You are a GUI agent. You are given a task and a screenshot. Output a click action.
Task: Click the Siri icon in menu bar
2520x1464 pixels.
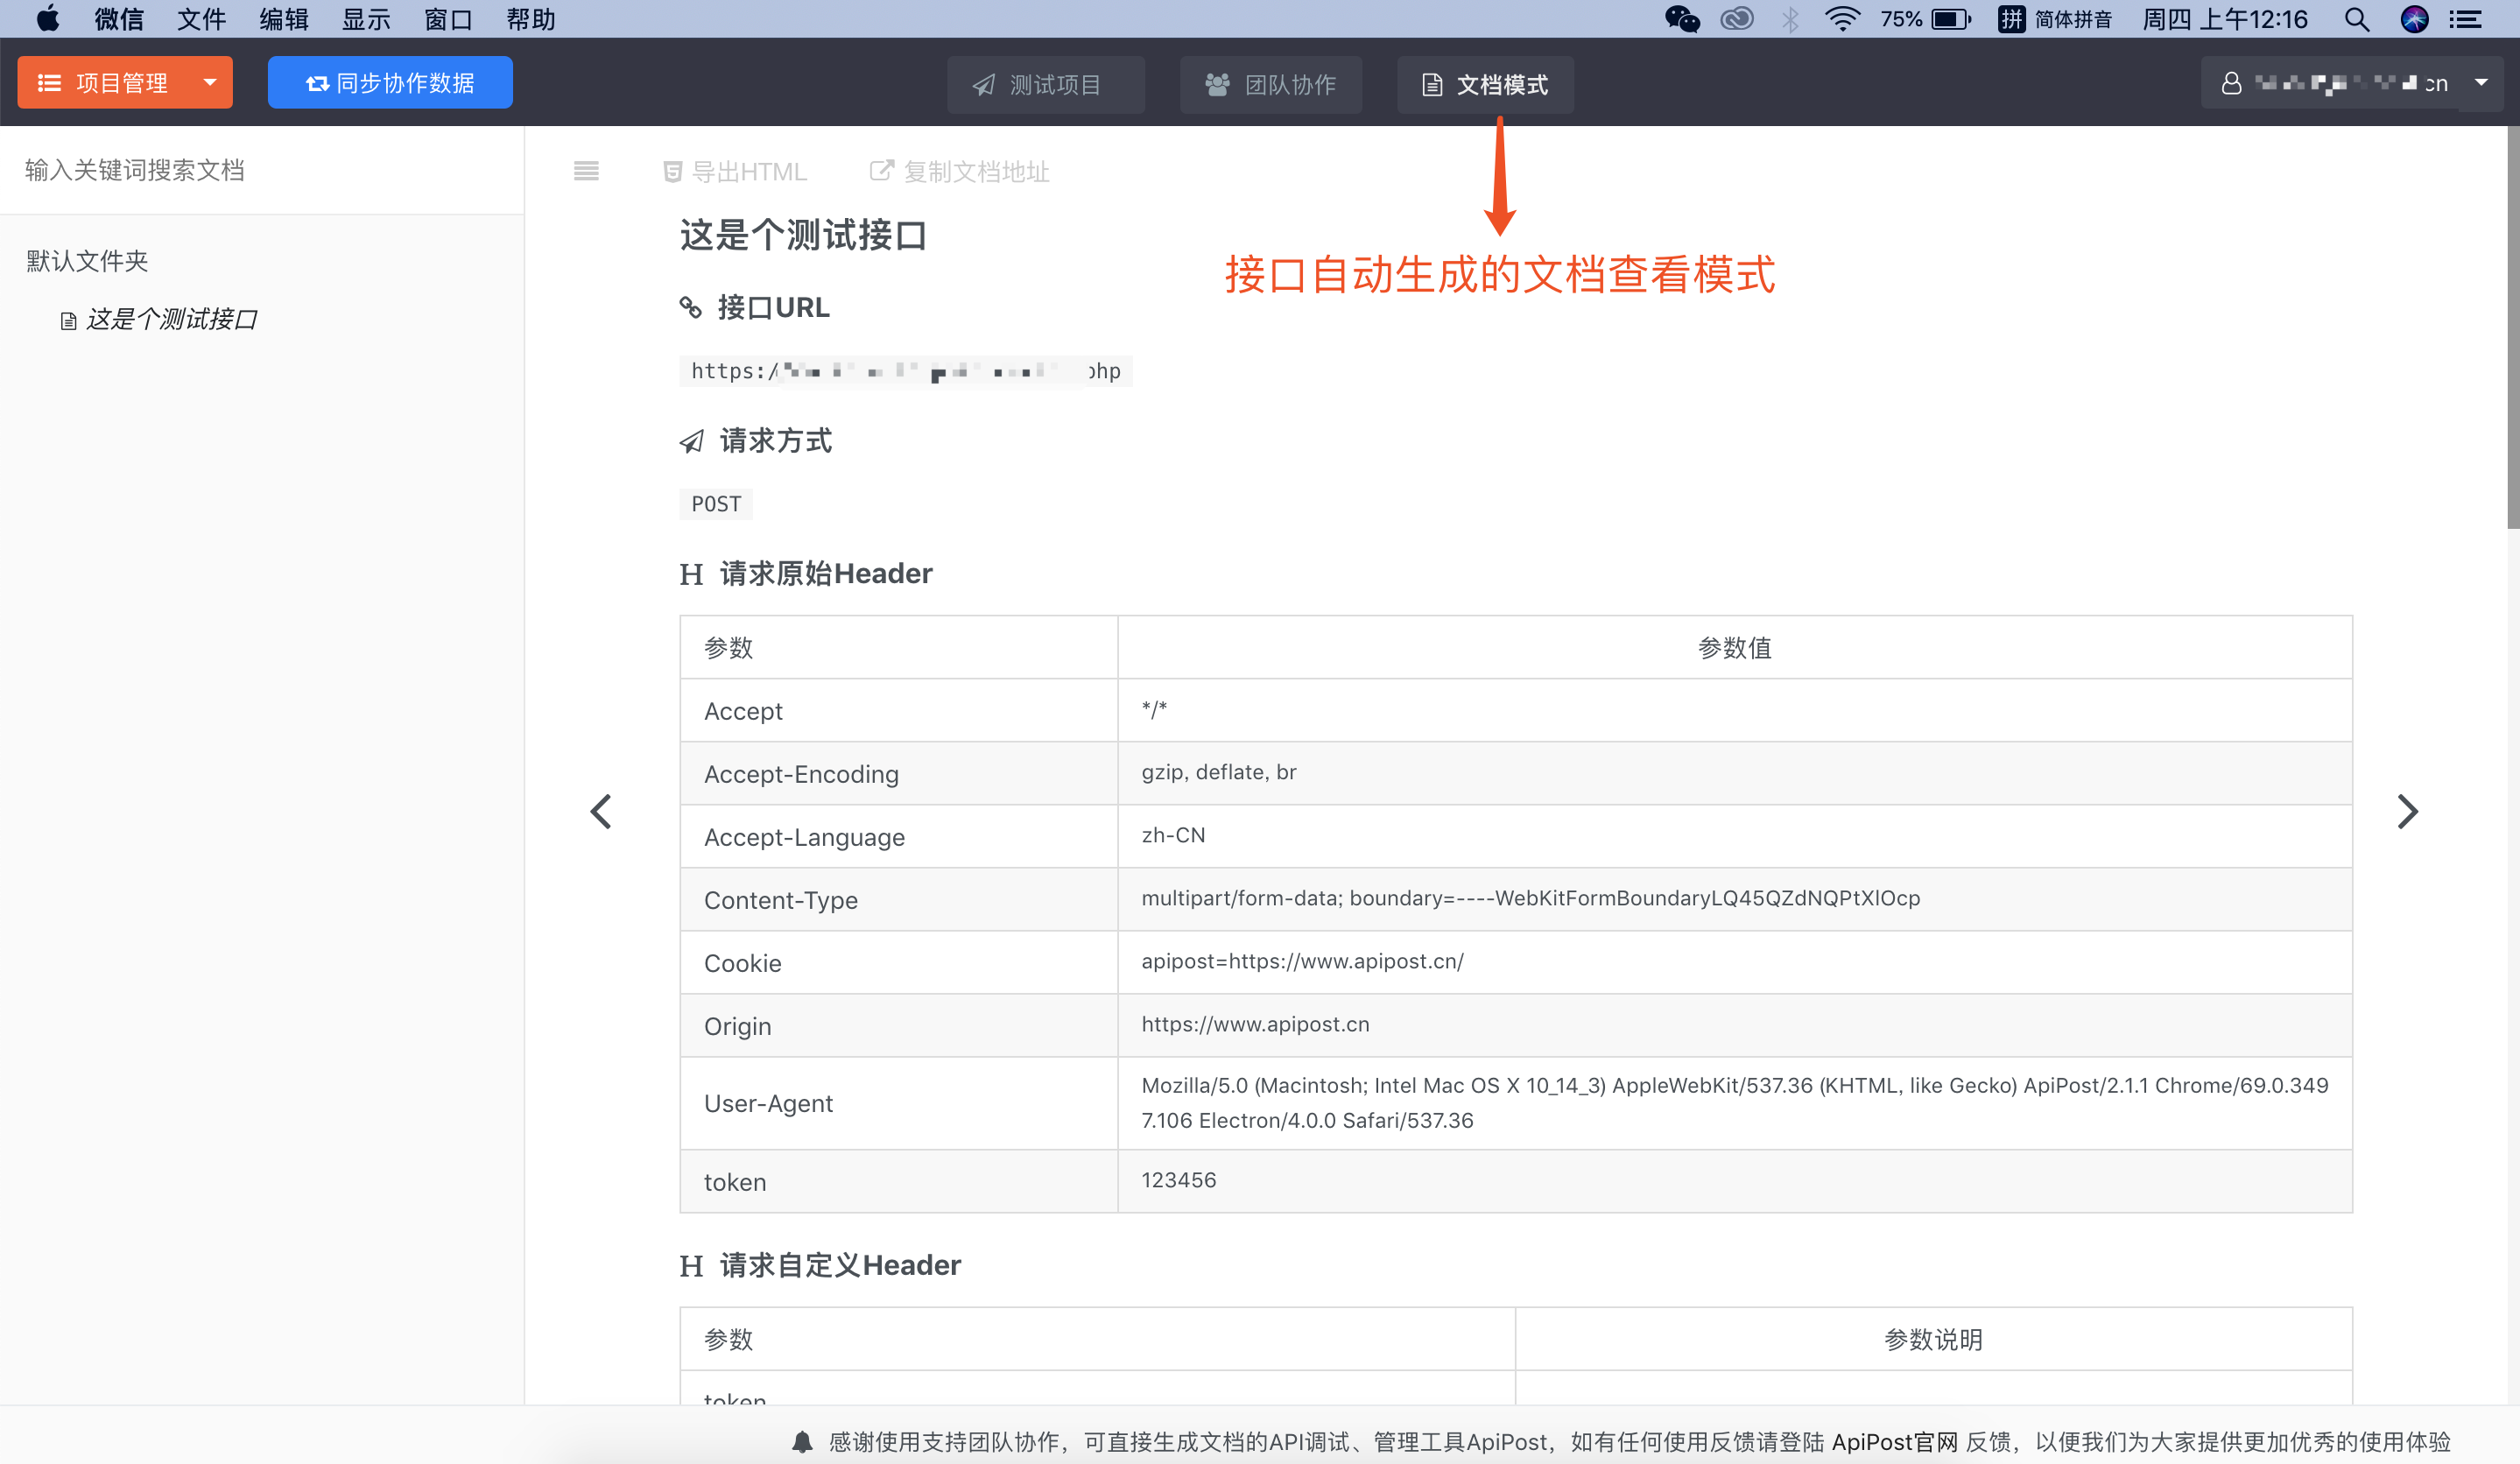(x=2414, y=19)
